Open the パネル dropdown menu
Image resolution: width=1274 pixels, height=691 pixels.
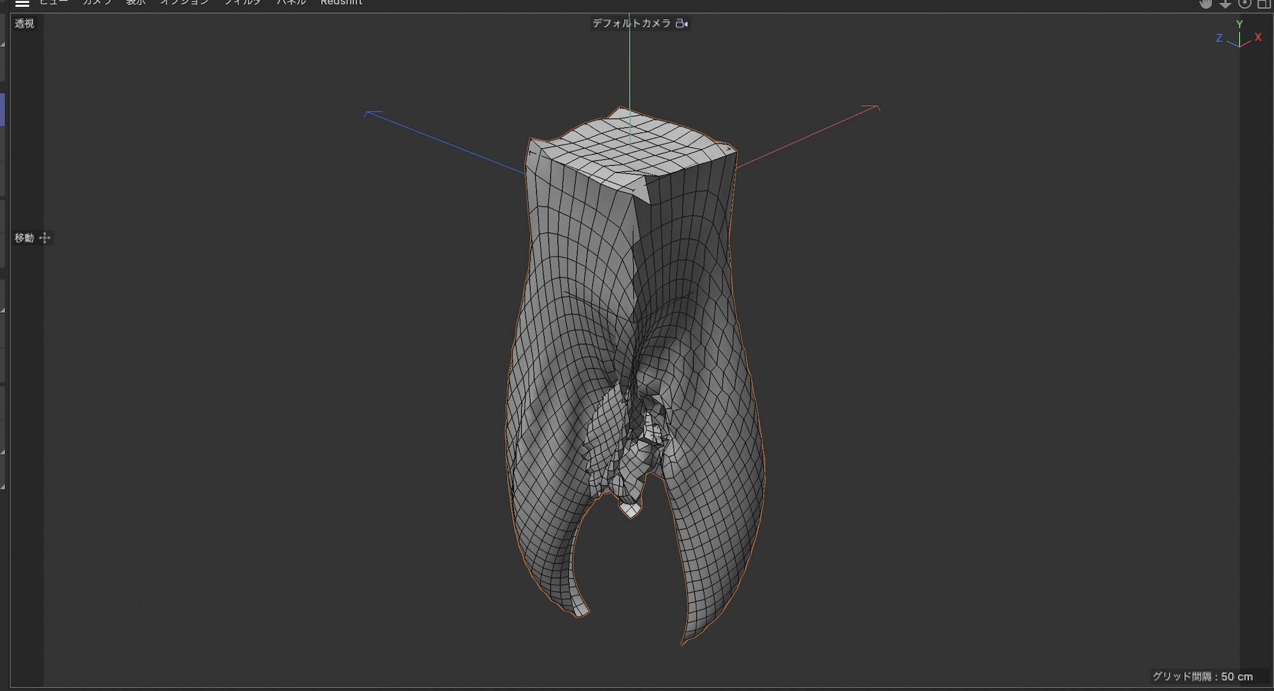[x=291, y=3]
